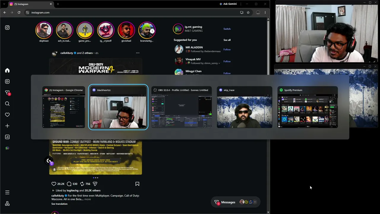380x214 pixels.
Task: Open the Dashboard chart icon in sidebar
Action: coord(7,137)
